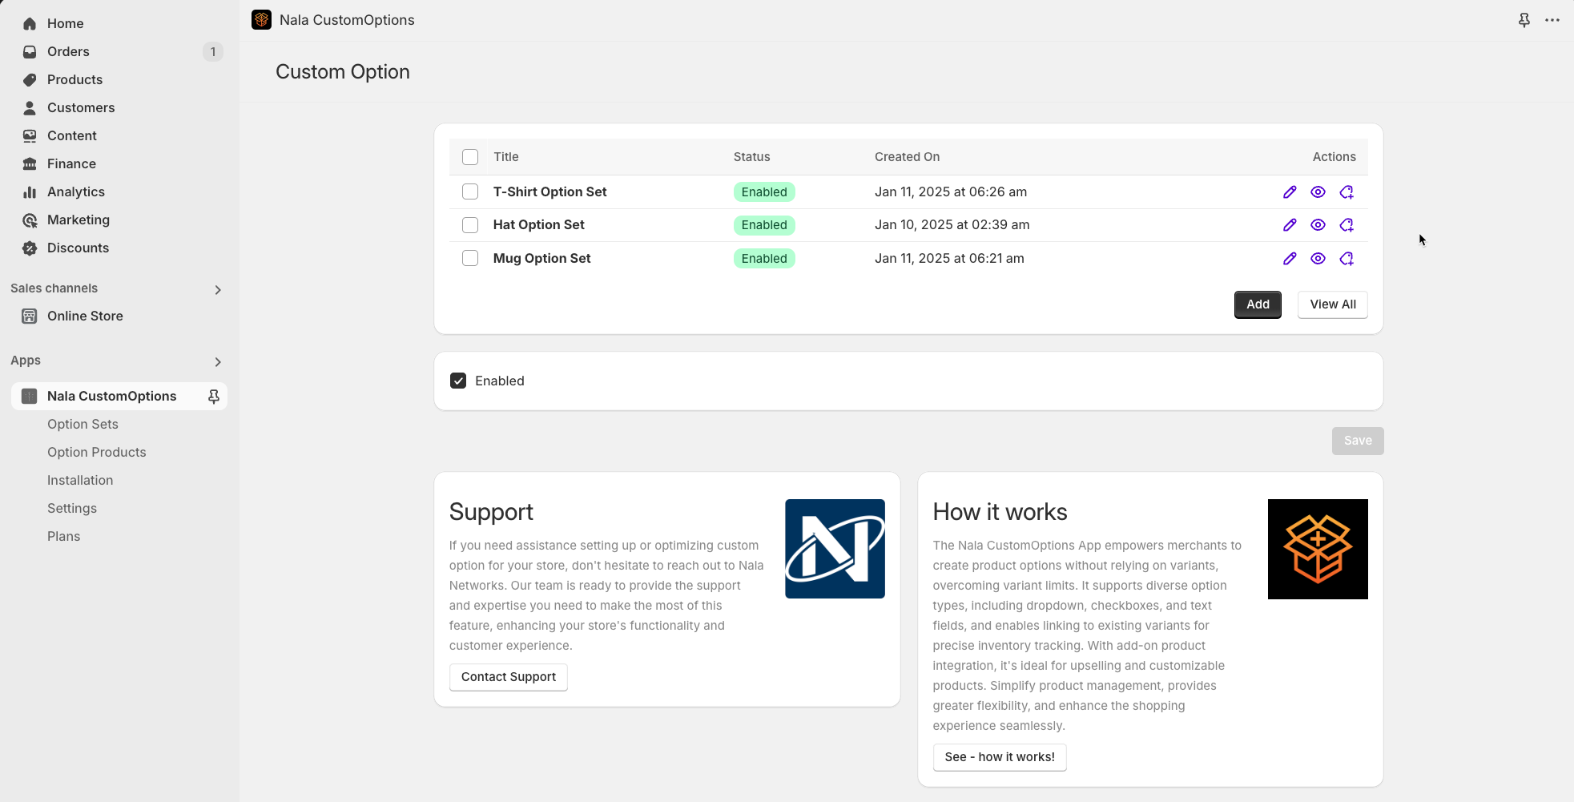Click pencil edit icon for Mug Option Set

(1290, 259)
